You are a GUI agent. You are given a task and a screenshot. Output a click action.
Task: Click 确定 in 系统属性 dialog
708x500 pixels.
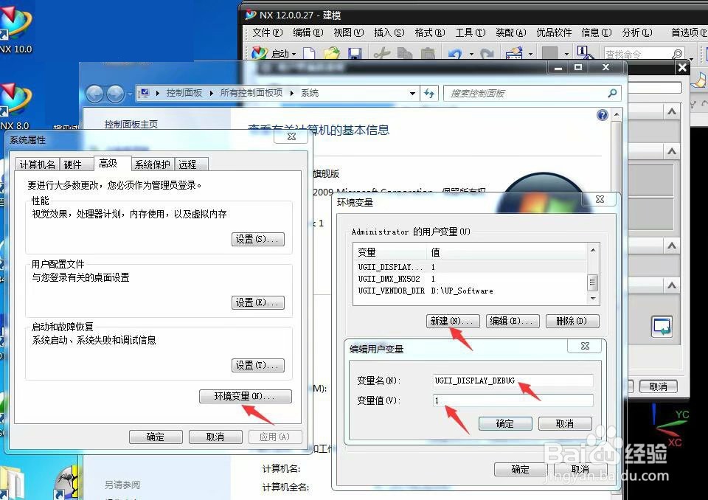pos(156,437)
